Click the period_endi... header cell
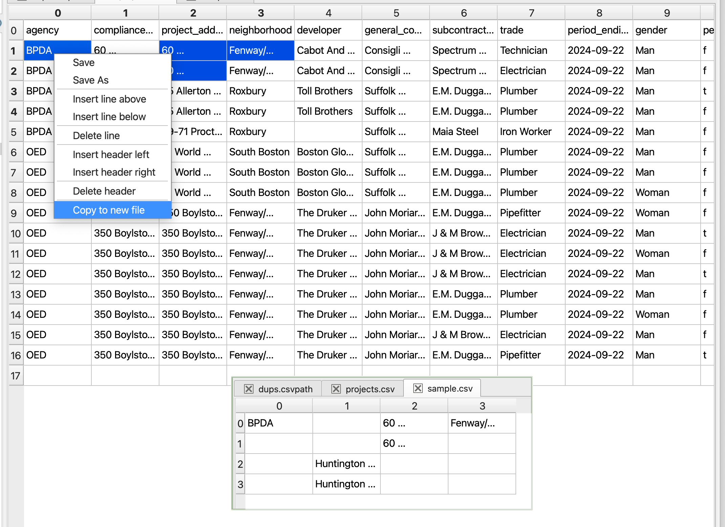The height and width of the screenshot is (527, 725). coord(598,30)
